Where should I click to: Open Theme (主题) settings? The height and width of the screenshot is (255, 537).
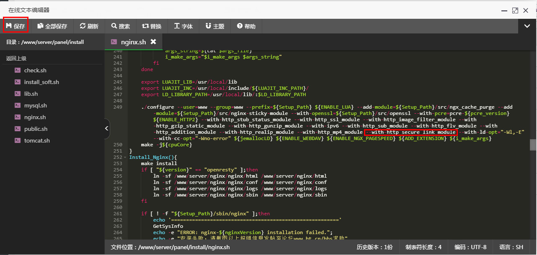coord(215,26)
